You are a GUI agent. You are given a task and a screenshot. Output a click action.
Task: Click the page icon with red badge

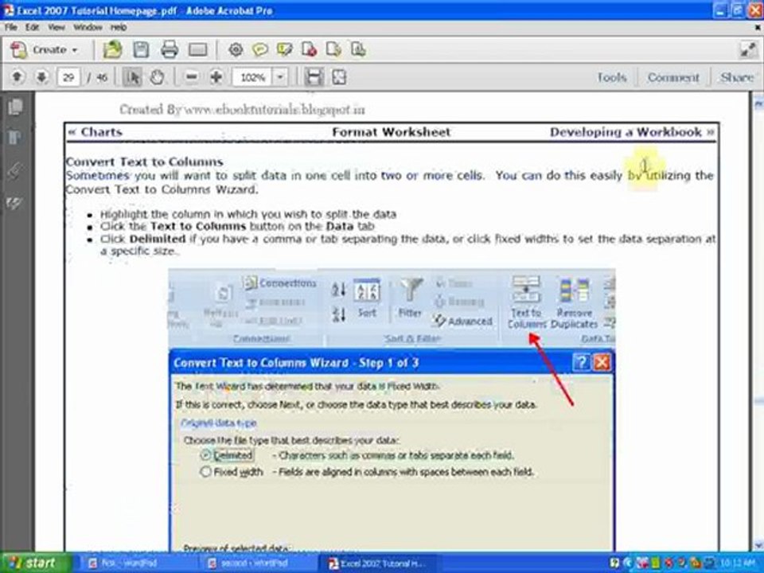pyautogui.click(x=310, y=49)
